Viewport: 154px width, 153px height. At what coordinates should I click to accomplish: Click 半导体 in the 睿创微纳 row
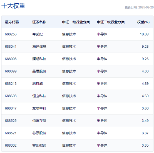click(x=102, y=145)
